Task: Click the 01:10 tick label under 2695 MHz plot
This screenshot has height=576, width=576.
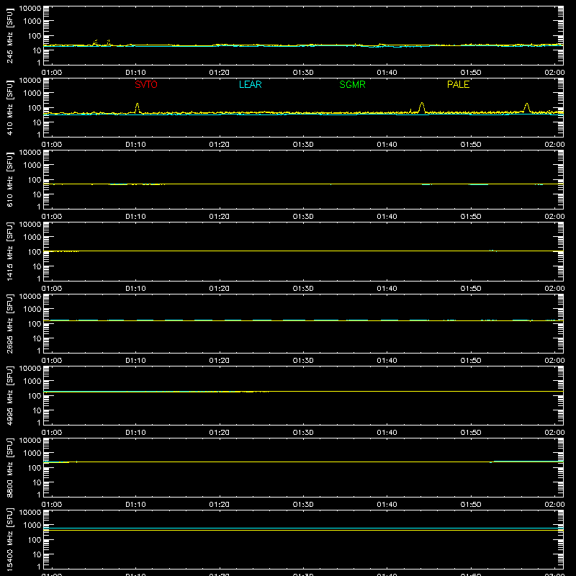Action: click(135, 361)
